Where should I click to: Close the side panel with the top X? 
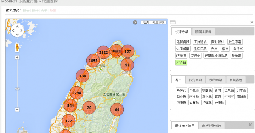[x=252, y=22]
